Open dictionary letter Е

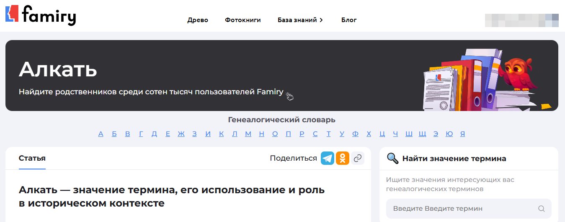tap(168, 134)
